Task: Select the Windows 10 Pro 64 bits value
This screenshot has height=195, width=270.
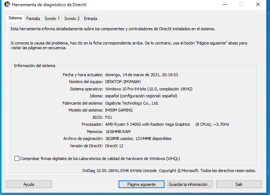Action: 149,89
